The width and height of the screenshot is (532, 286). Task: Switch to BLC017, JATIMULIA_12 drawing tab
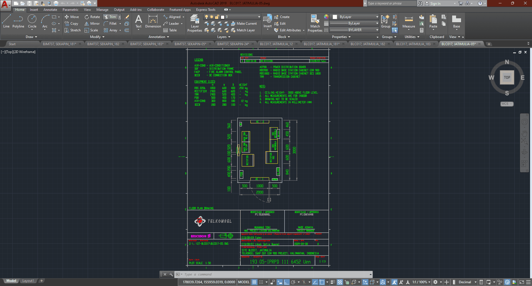276,44
